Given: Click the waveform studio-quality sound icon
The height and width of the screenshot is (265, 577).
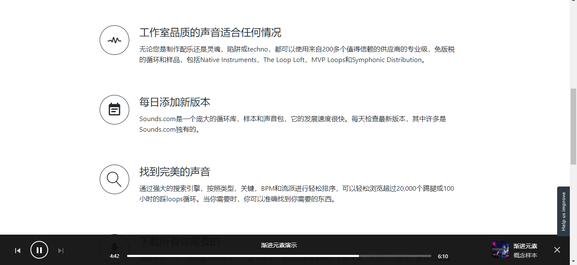Looking at the screenshot, I should (114, 40).
